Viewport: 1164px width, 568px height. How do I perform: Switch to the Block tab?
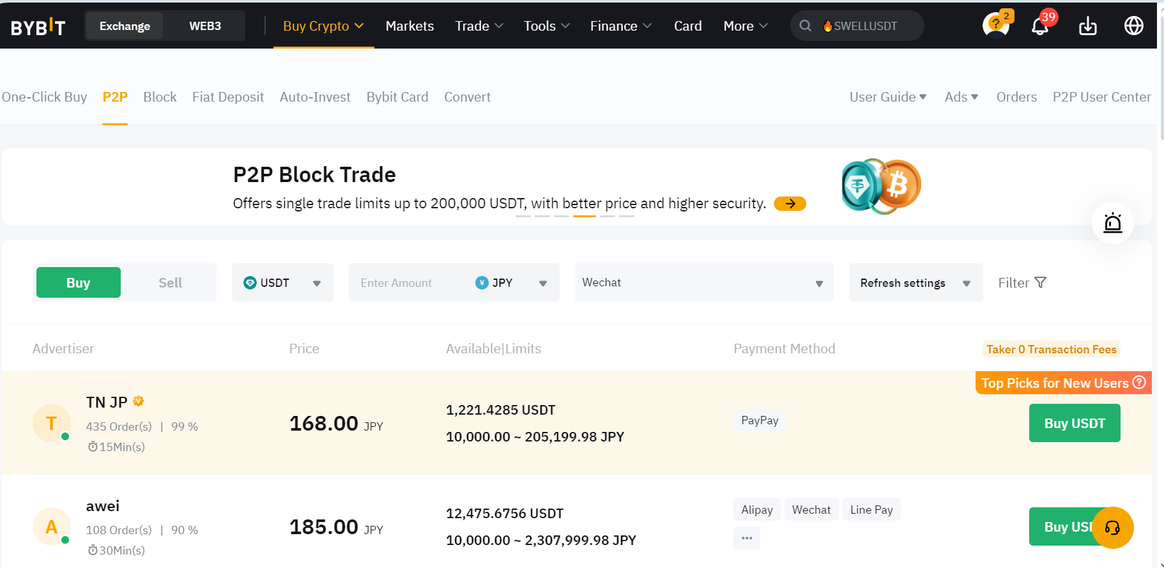[160, 97]
